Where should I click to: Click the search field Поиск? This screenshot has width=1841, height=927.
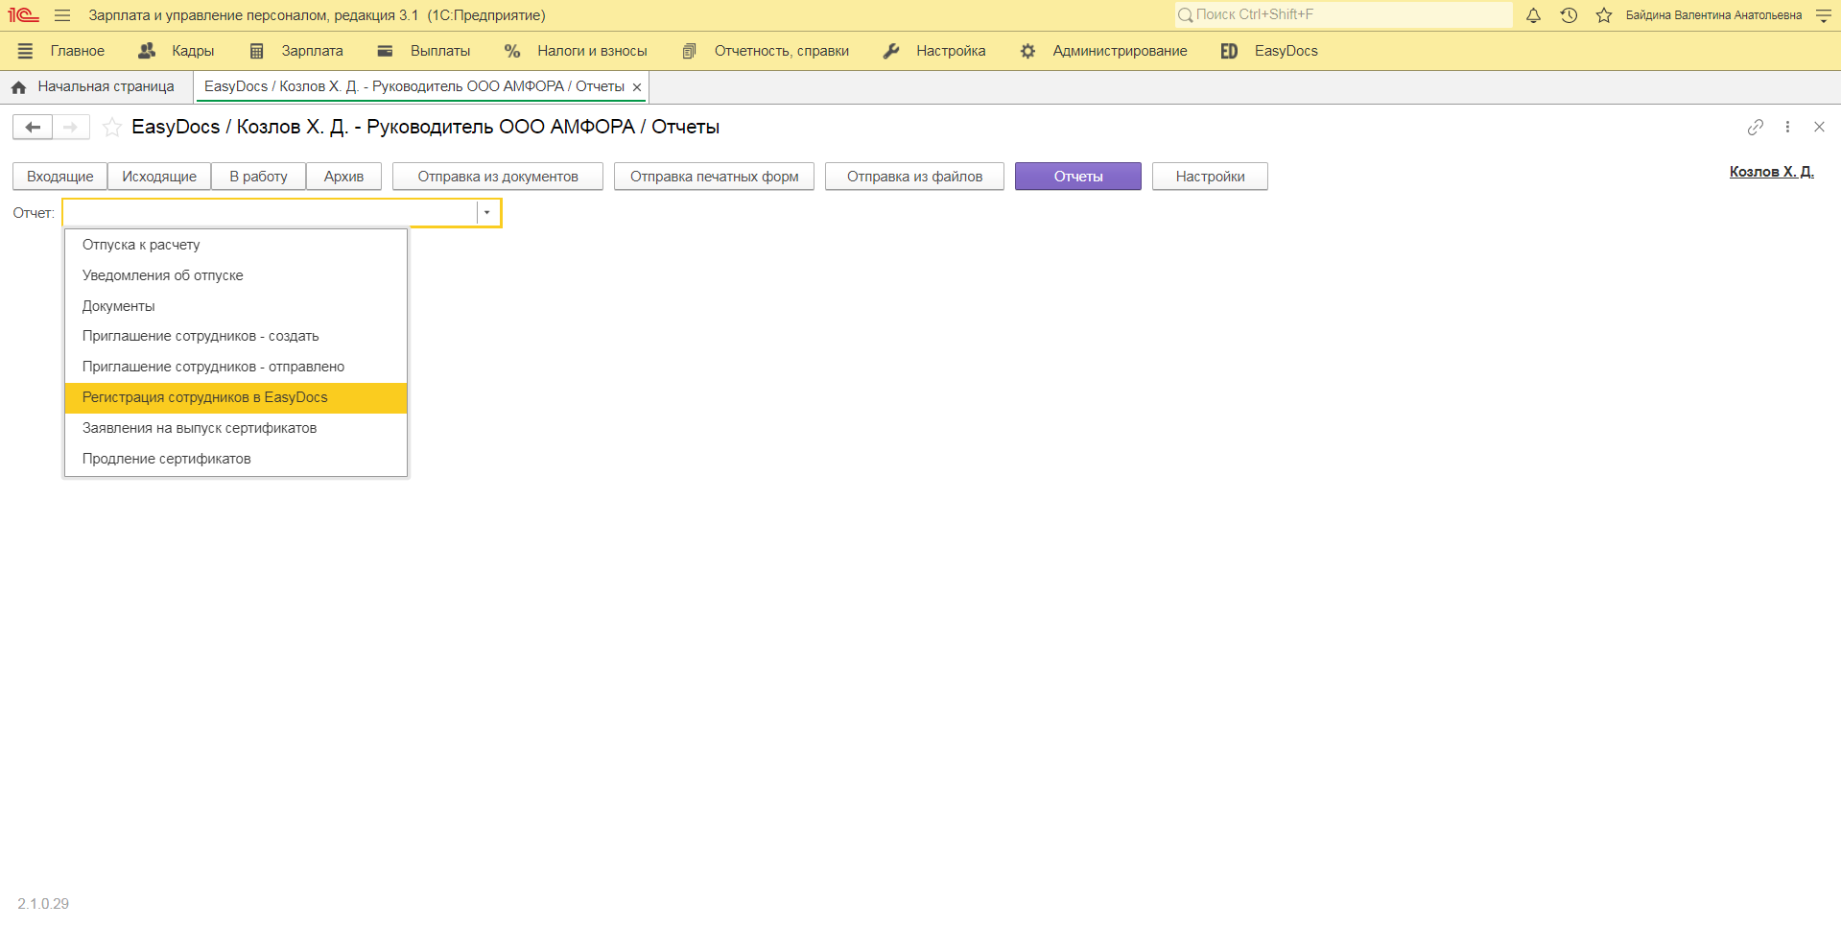click(1343, 14)
